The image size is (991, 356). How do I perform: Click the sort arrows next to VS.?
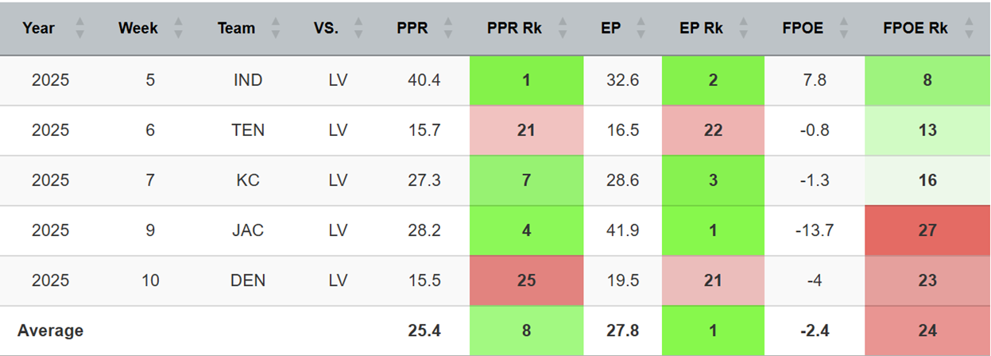tap(358, 29)
